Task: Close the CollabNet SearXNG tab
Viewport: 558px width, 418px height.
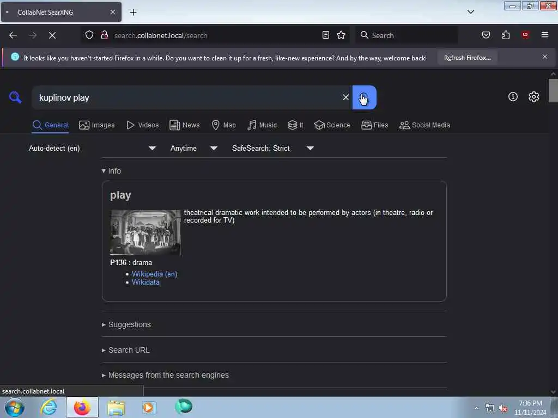Action: pyautogui.click(x=112, y=12)
